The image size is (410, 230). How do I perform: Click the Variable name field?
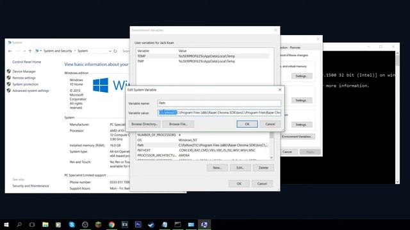(x=219, y=103)
